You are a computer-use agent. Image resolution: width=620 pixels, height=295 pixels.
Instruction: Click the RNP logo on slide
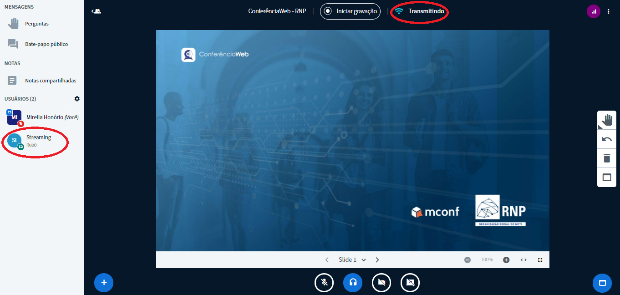pos(501,210)
